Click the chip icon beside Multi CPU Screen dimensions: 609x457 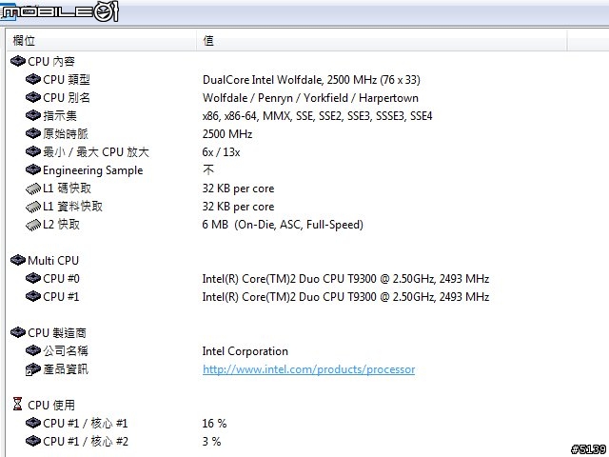[18, 260]
